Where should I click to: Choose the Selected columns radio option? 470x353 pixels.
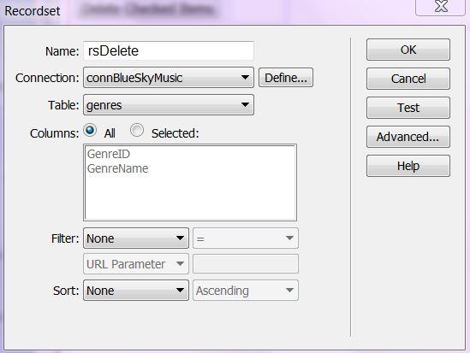pos(137,130)
